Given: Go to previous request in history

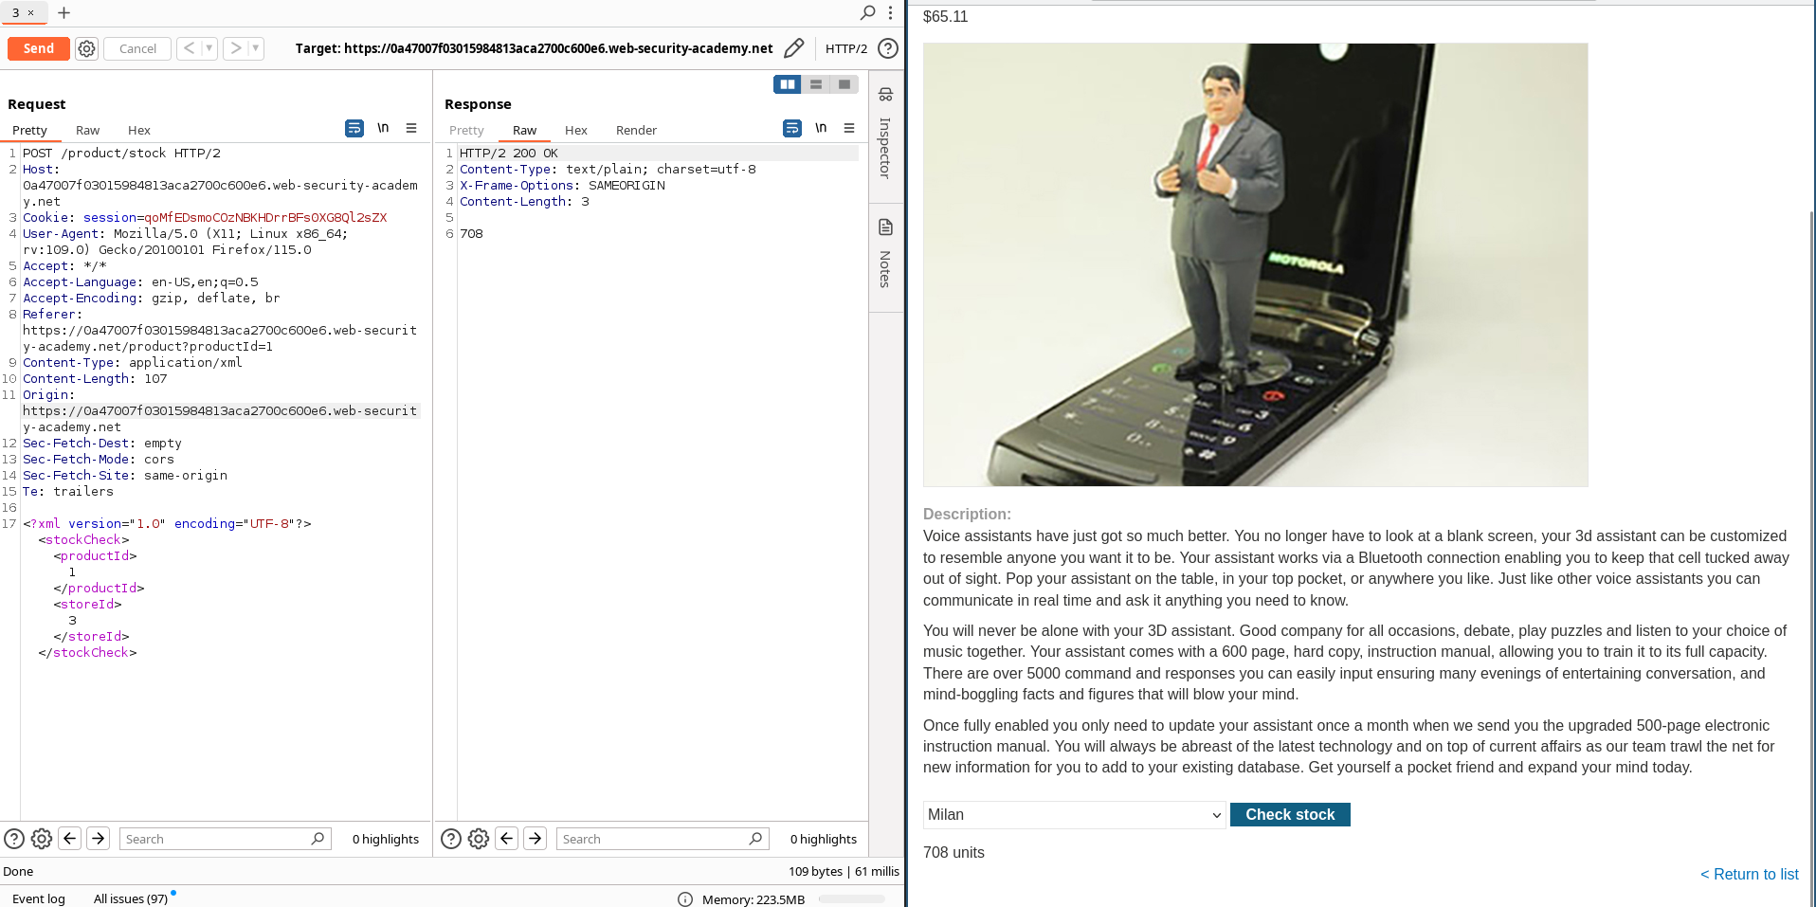Looking at the screenshot, I should [189, 47].
